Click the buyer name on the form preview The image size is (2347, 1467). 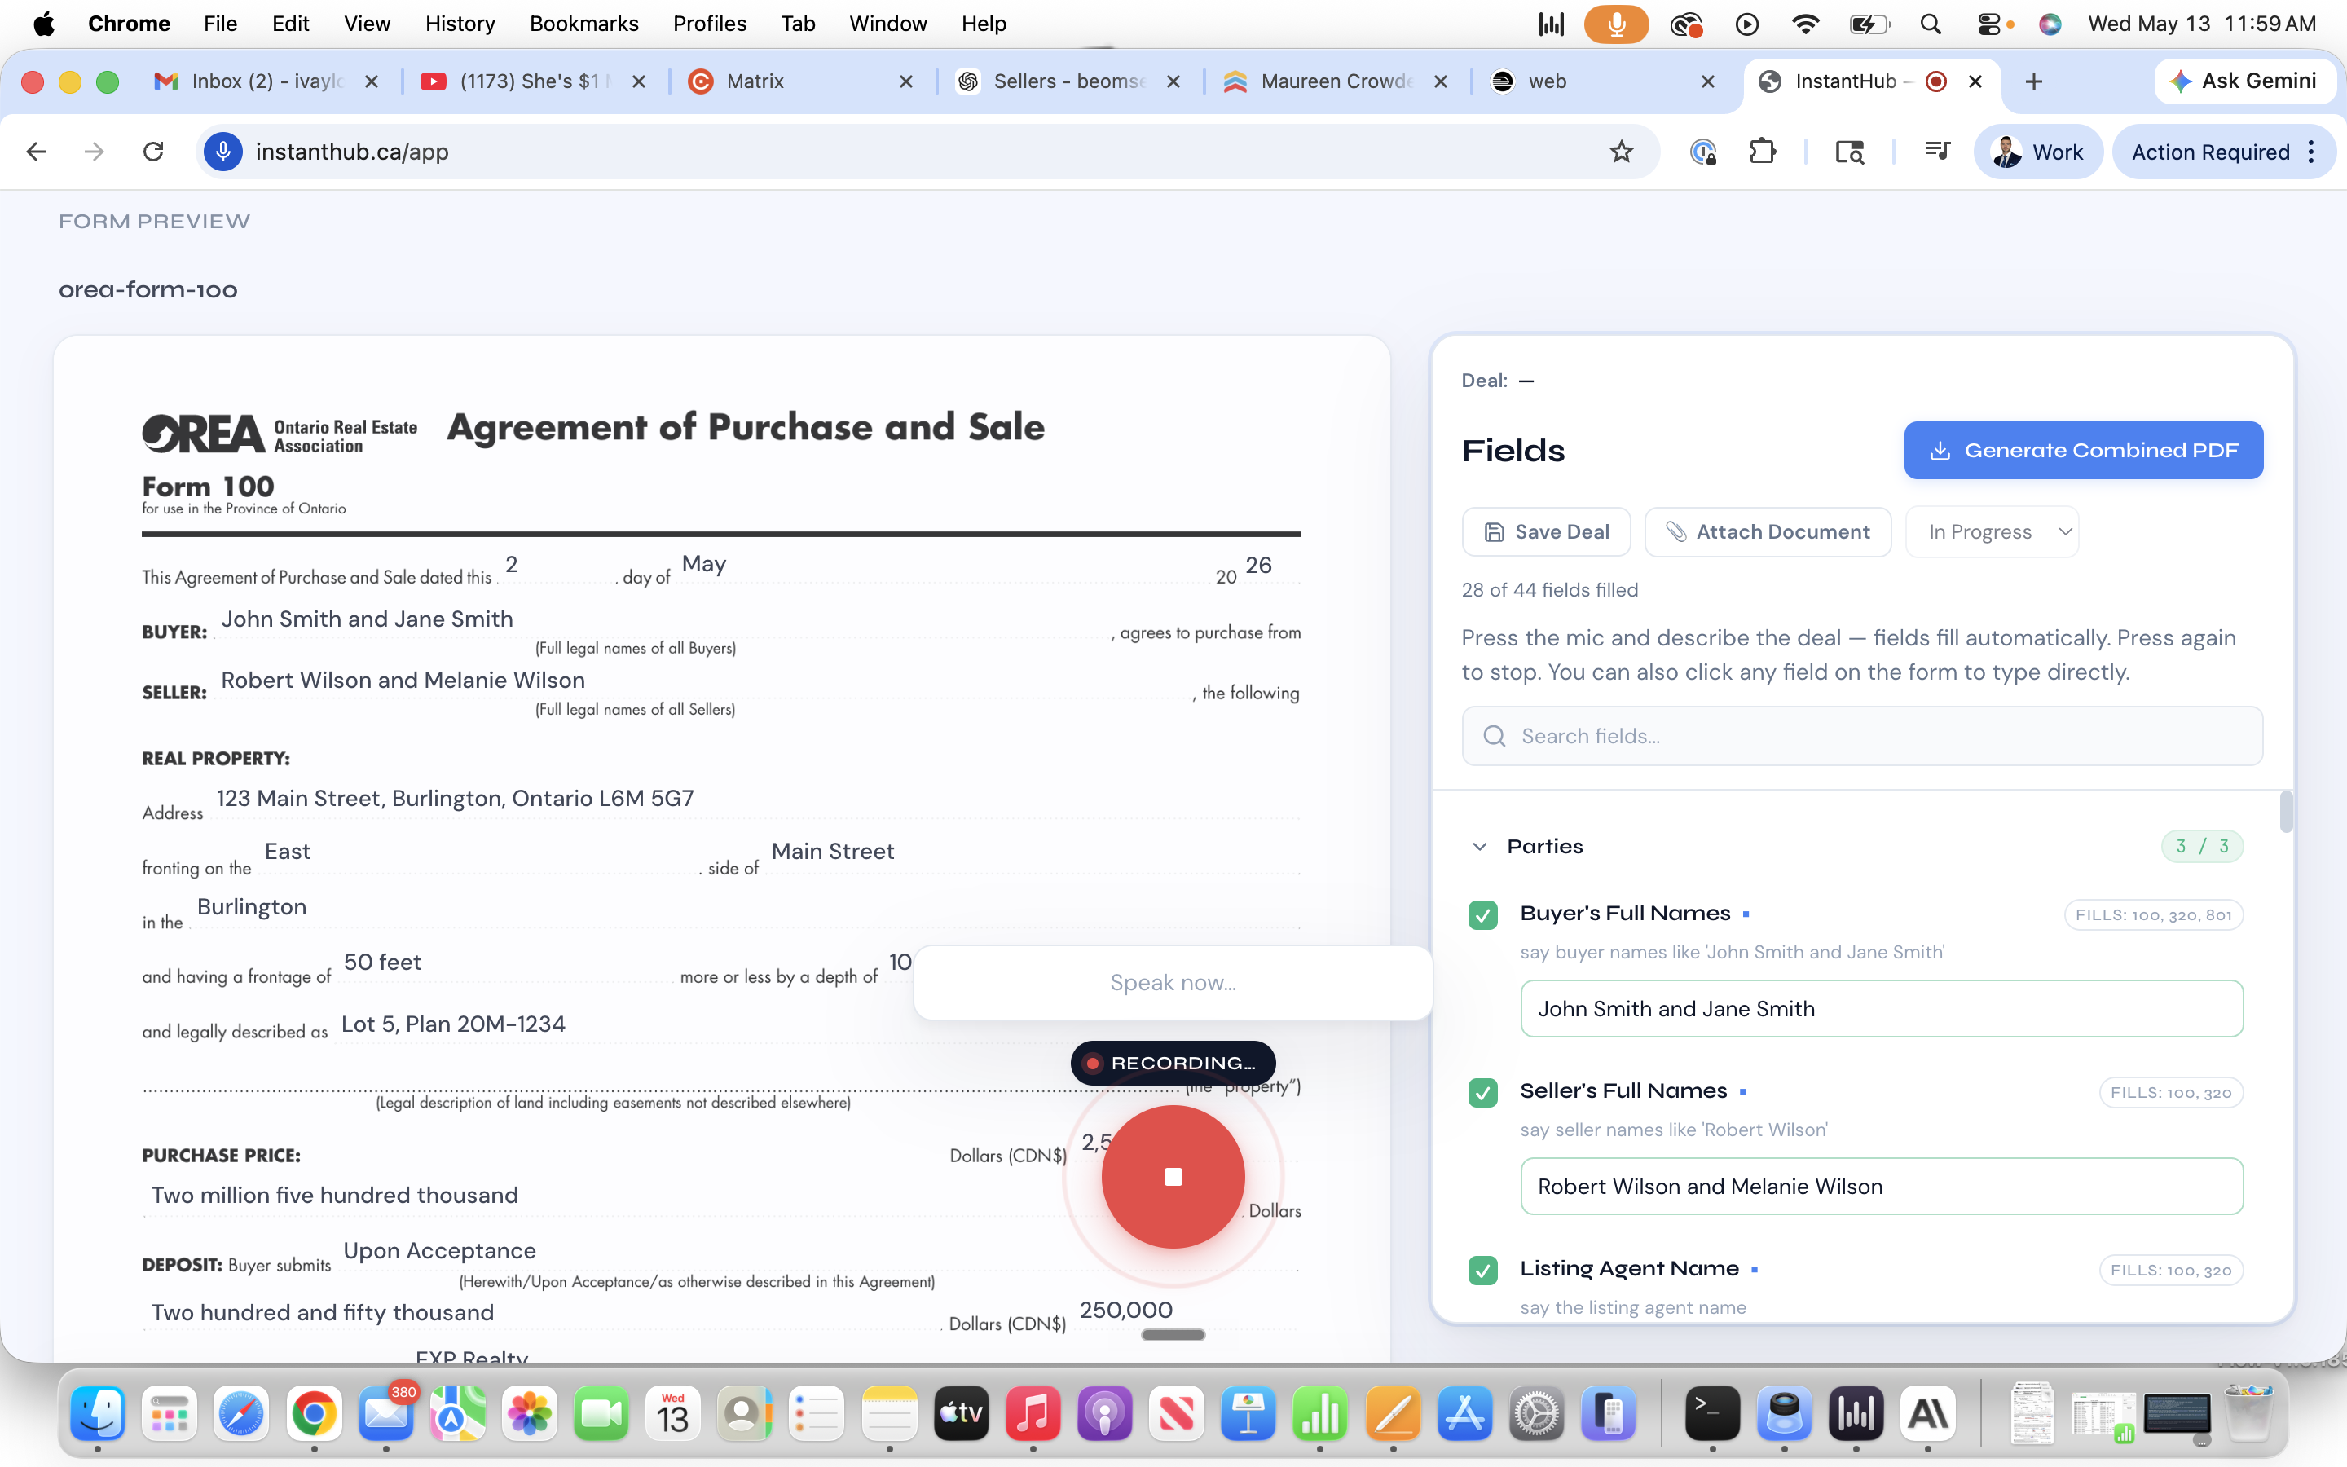[367, 619]
